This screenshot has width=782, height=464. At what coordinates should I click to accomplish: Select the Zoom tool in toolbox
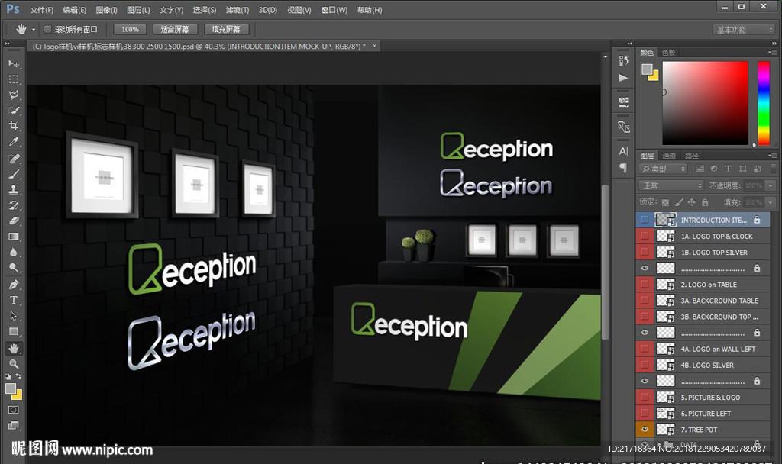pos(14,364)
